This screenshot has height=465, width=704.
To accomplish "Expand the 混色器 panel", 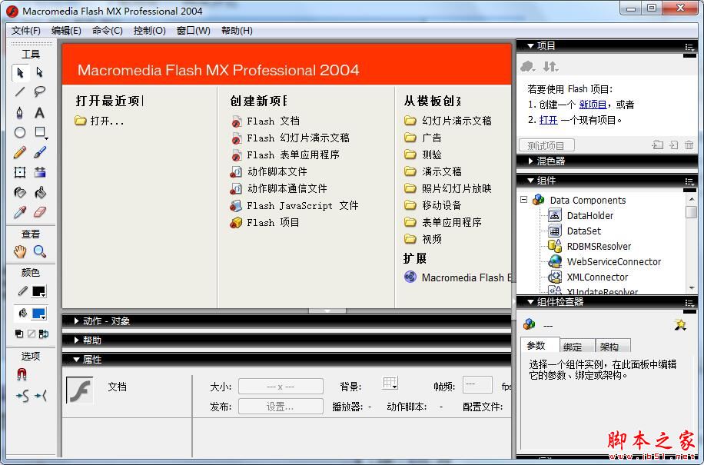I will (x=531, y=161).
